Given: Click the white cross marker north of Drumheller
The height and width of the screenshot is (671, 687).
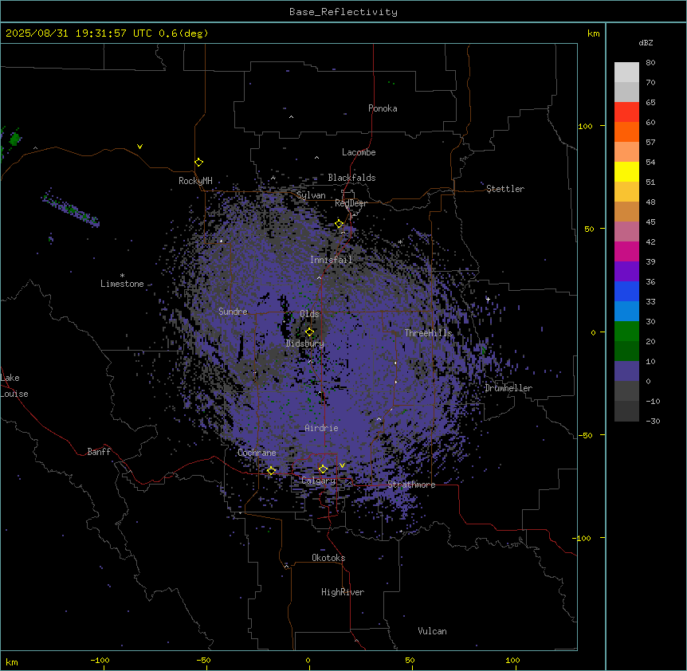Looking at the screenshot, I should tap(488, 299).
